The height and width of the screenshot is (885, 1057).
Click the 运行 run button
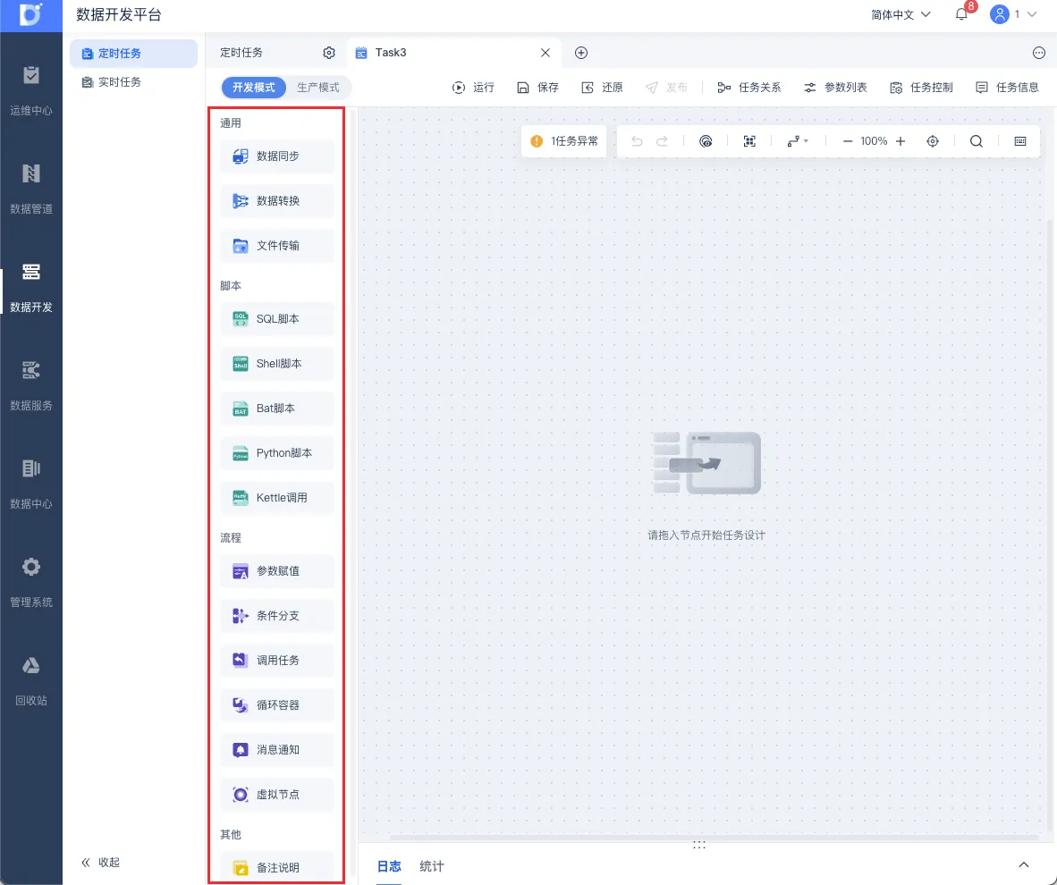click(x=473, y=87)
